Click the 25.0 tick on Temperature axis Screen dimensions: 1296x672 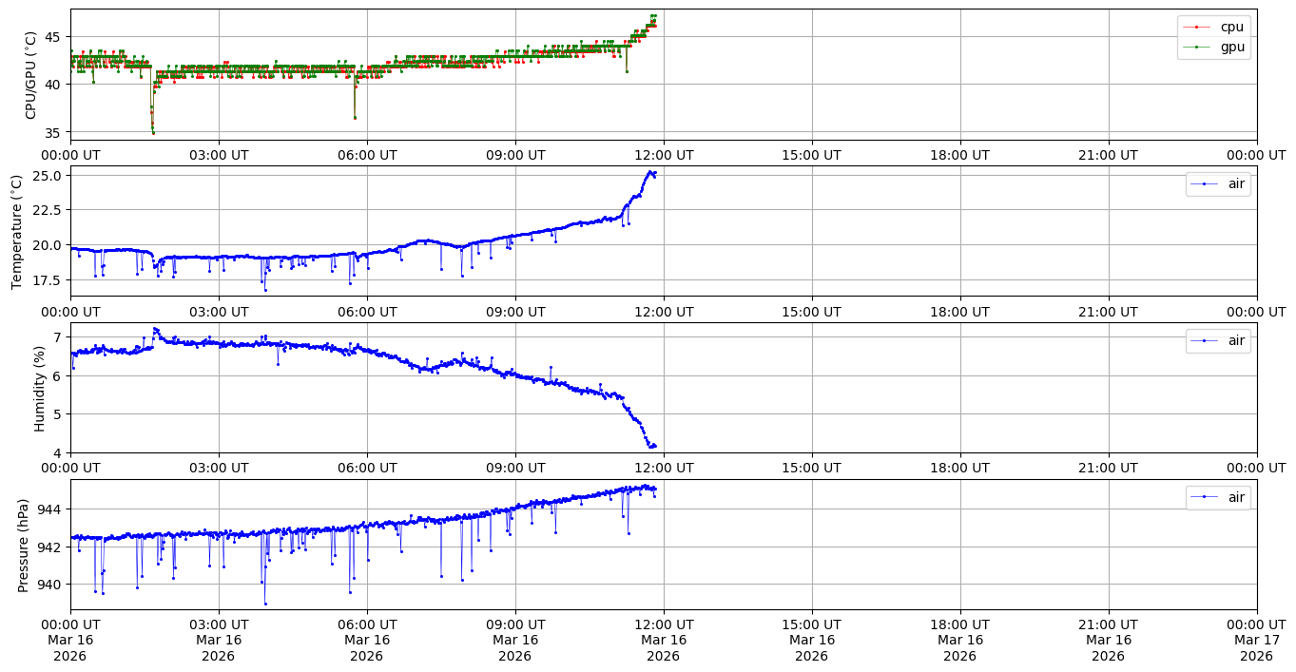click(48, 176)
